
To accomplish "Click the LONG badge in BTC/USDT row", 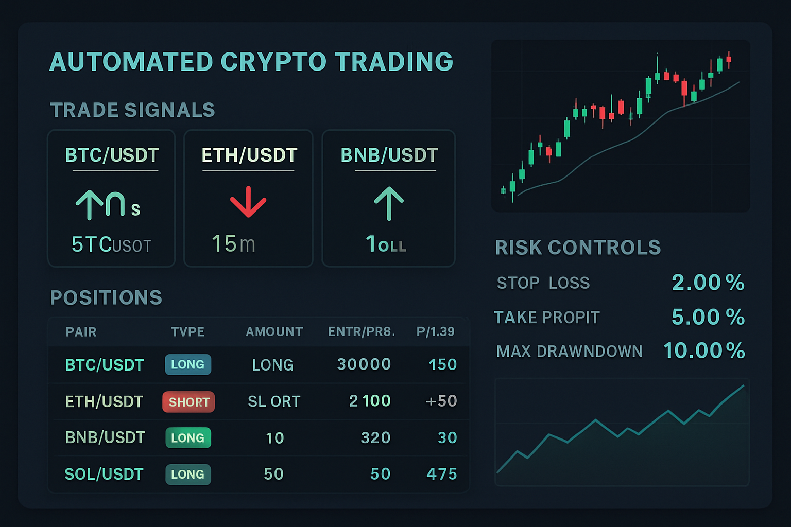I will [x=188, y=364].
